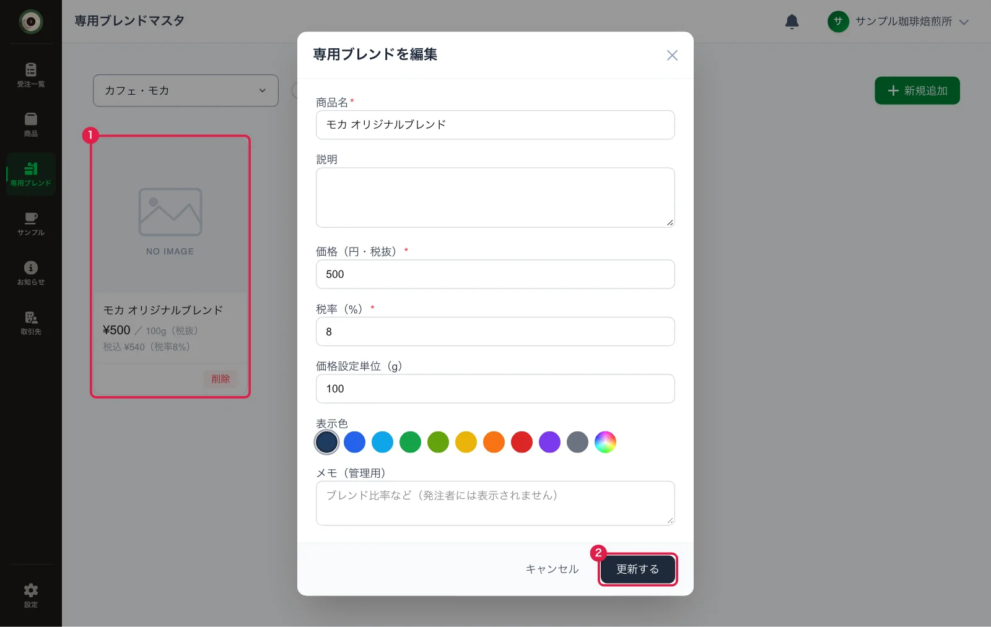Click 更新する button
The height and width of the screenshot is (627, 991).
coord(637,569)
